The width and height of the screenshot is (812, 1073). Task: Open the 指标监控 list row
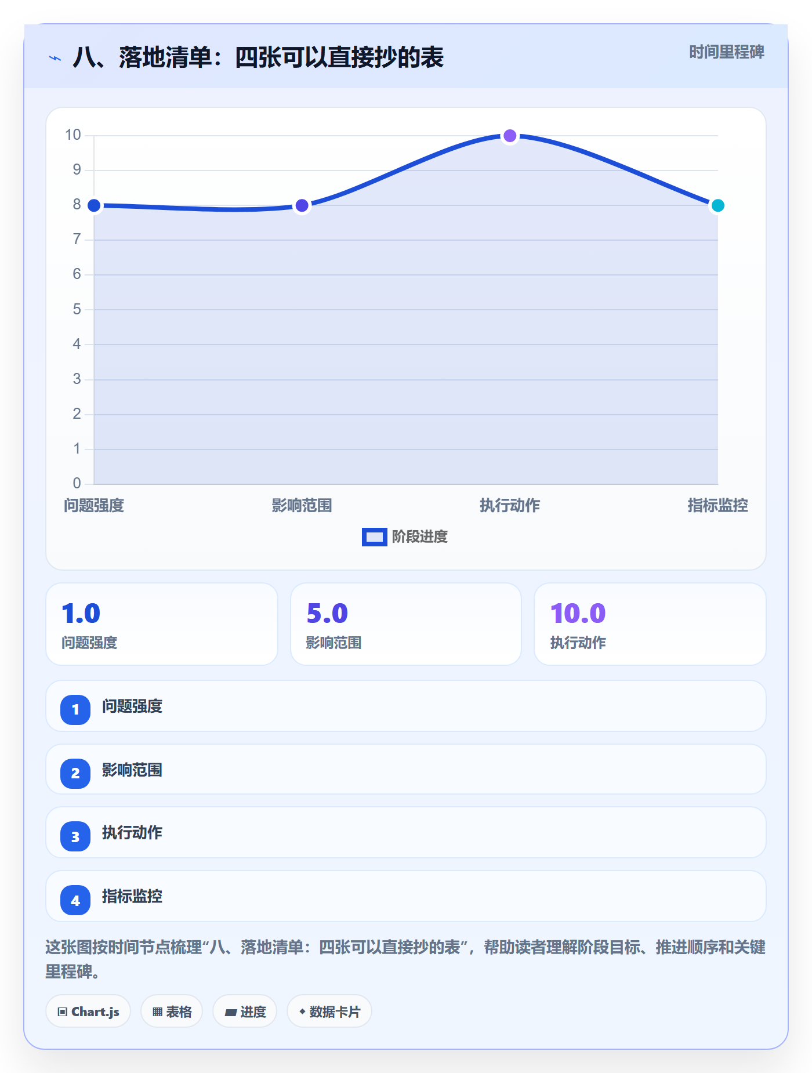tap(406, 896)
